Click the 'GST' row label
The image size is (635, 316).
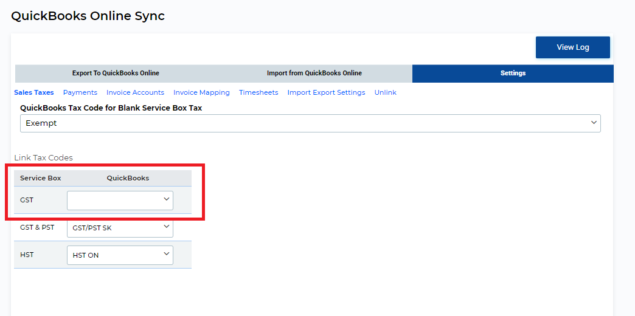click(x=27, y=200)
